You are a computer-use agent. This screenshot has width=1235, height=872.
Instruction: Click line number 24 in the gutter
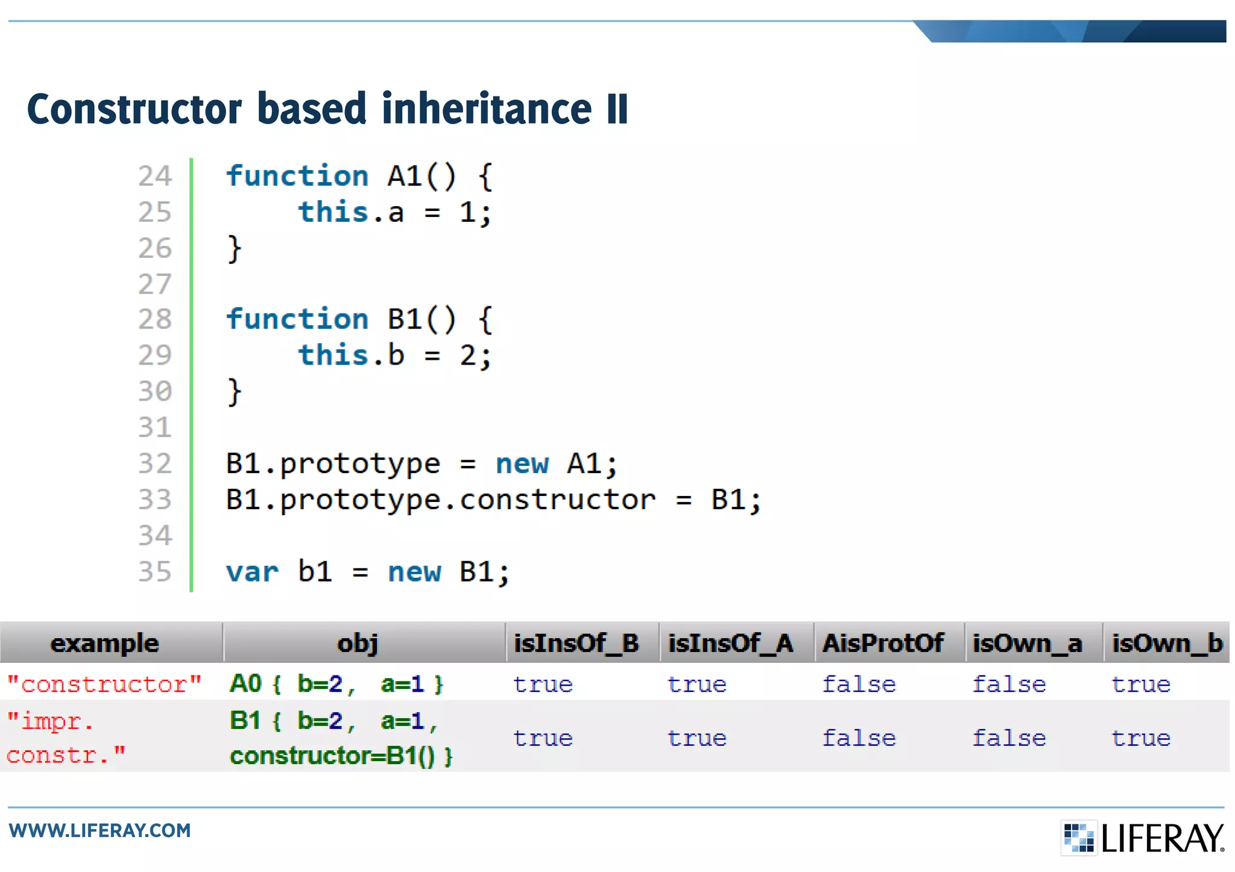(155, 176)
